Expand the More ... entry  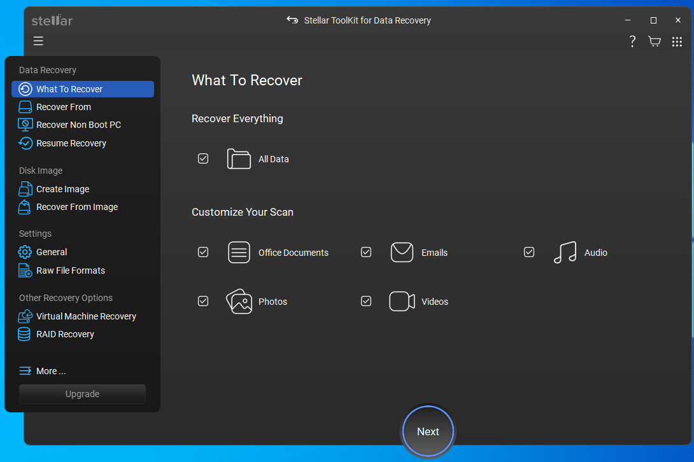click(x=51, y=371)
